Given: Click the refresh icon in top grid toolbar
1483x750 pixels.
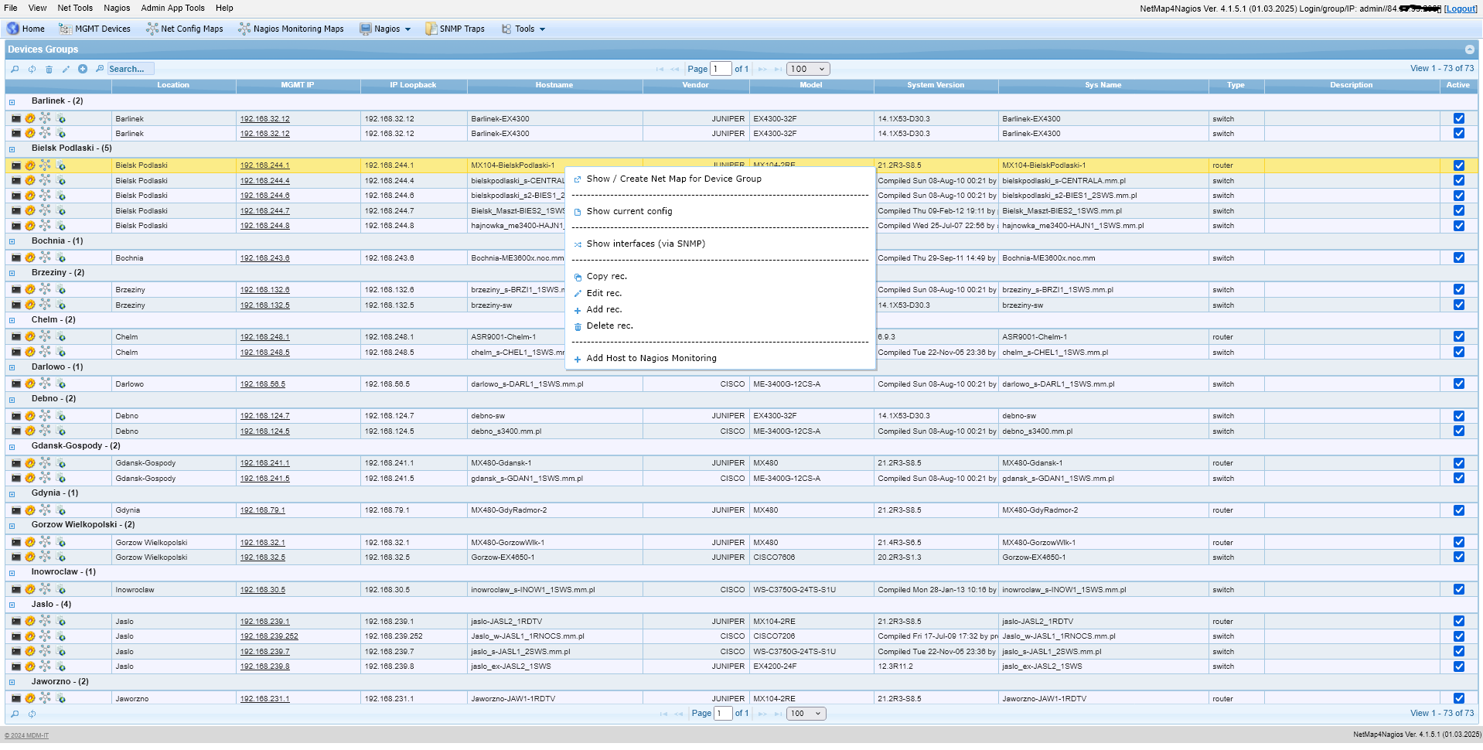Looking at the screenshot, I should [x=32, y=70].
